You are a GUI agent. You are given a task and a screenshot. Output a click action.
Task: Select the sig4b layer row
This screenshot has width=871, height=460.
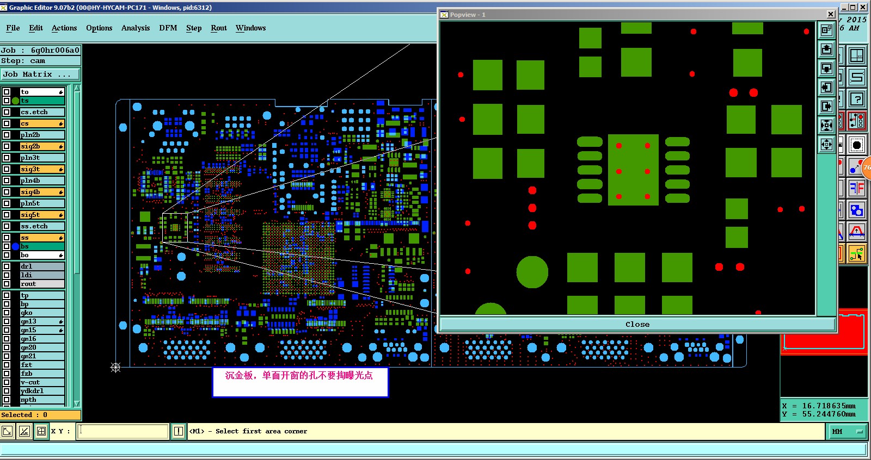click(42, 192)
